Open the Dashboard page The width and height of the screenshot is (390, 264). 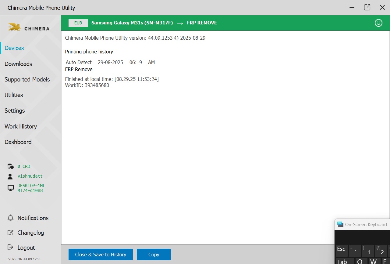click(18, 142)
